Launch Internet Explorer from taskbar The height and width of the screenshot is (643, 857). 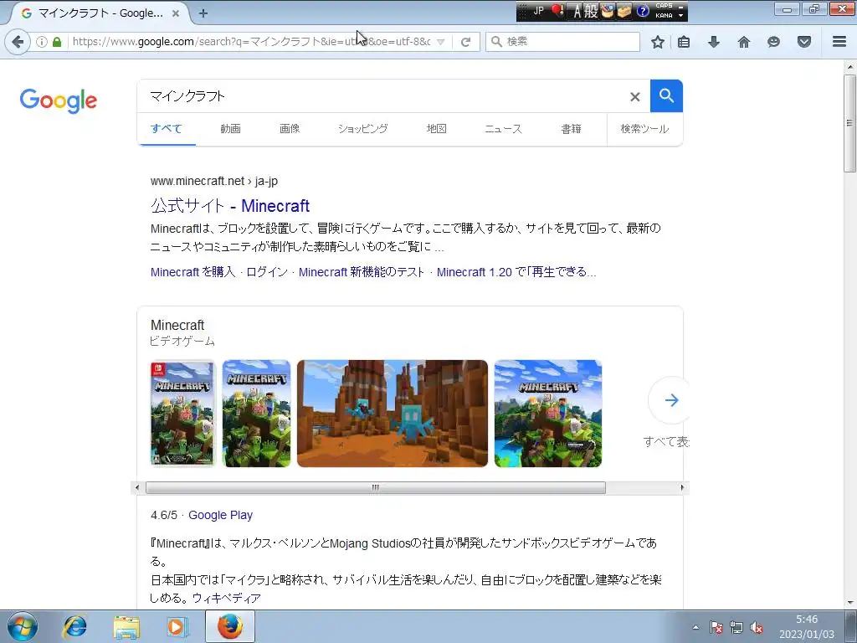pyautogui.click(x=74, y=626)
